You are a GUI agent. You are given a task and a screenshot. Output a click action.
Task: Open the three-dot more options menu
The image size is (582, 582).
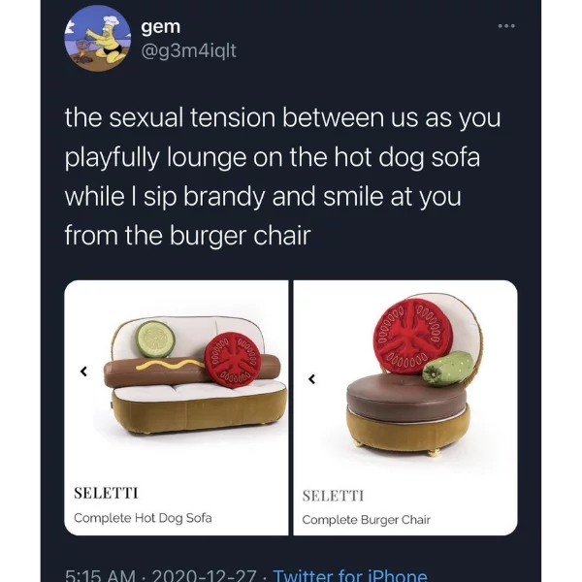506,26
